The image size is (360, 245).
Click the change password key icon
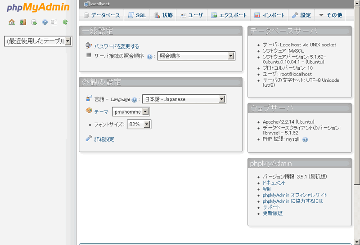[x=89, y=45]
